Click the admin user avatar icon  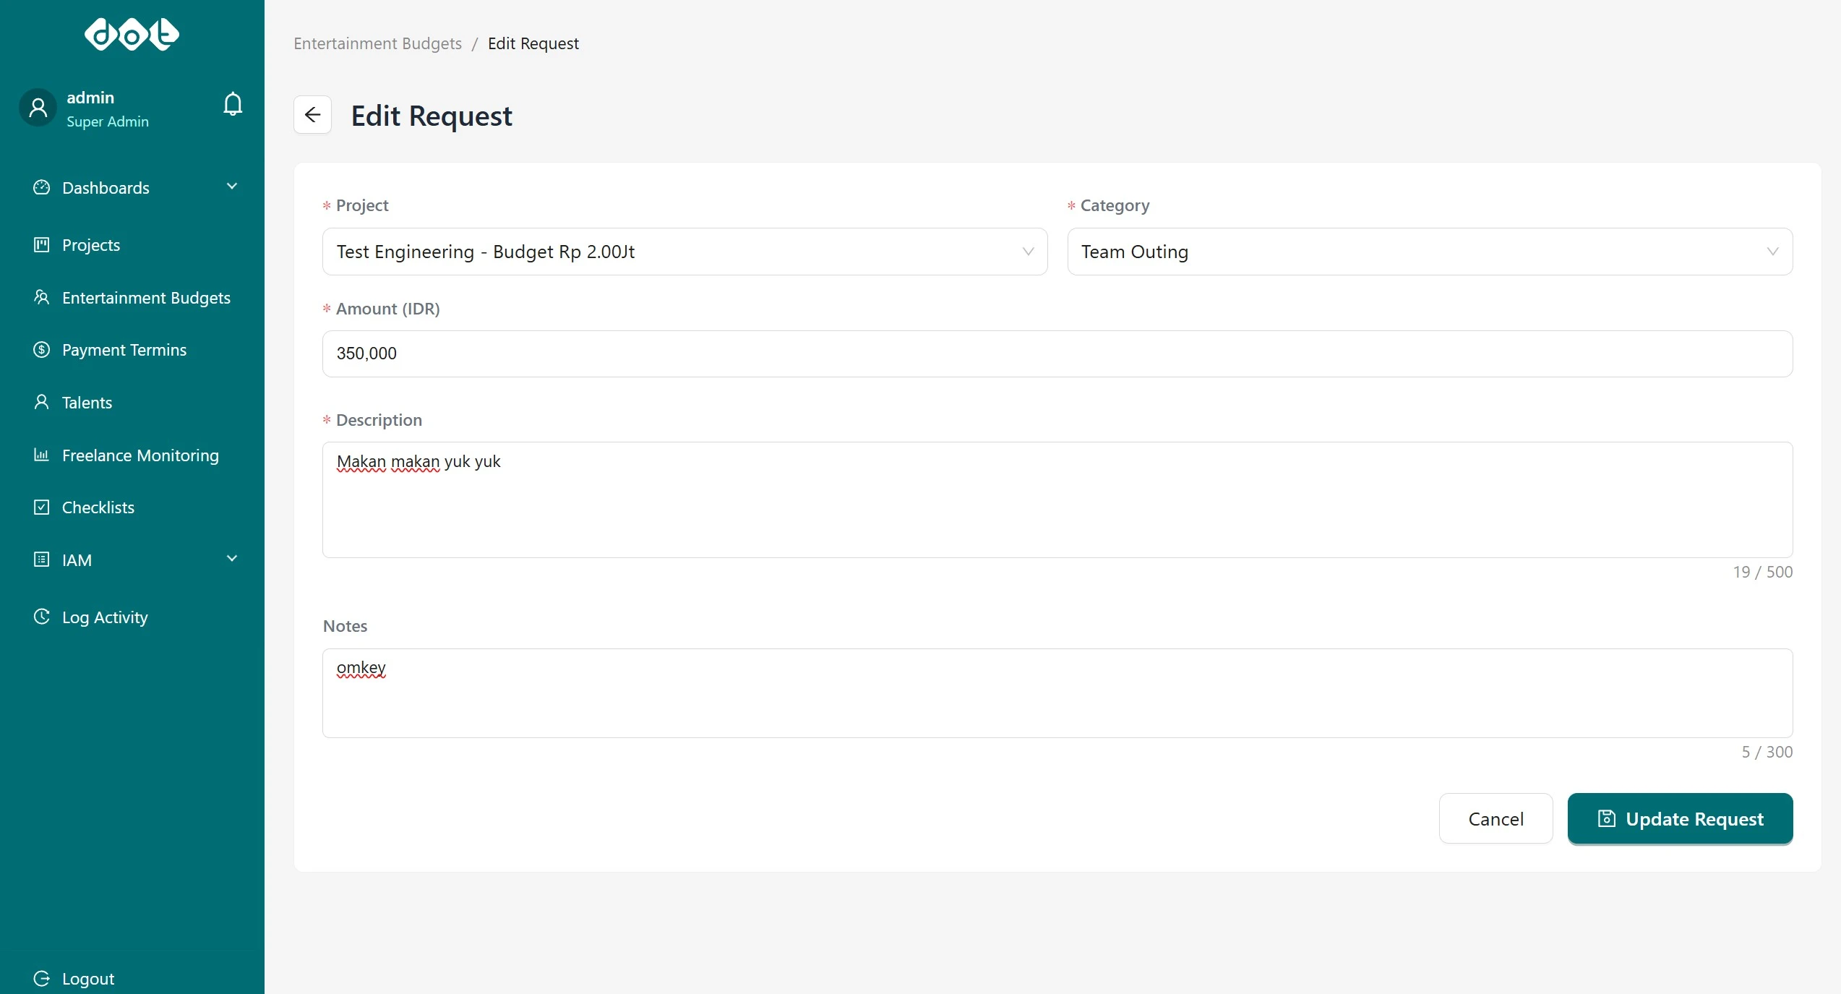point(38,108)
